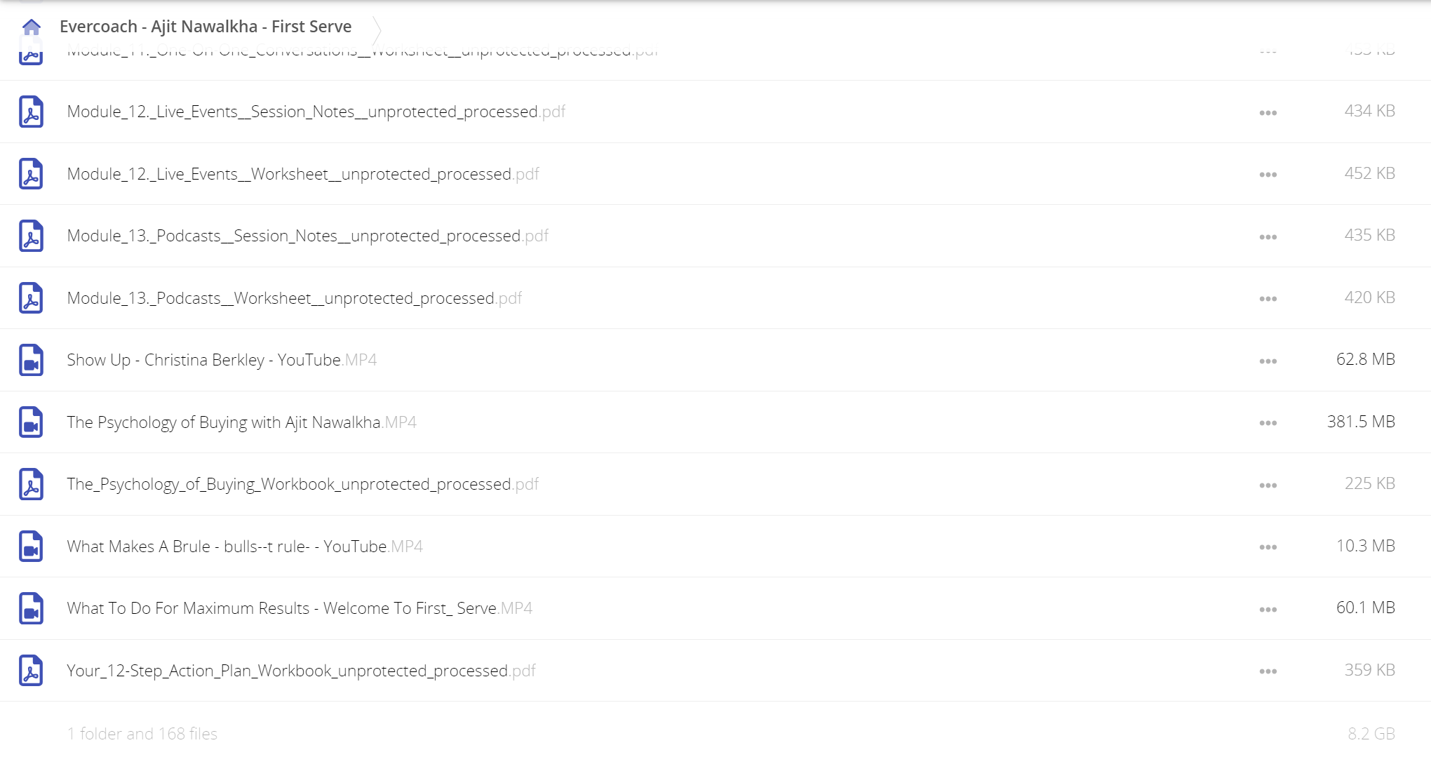Open three-dot menu for Psychology of Buying Workbook
The image size is (1431, 764).
coord(1268,485)
